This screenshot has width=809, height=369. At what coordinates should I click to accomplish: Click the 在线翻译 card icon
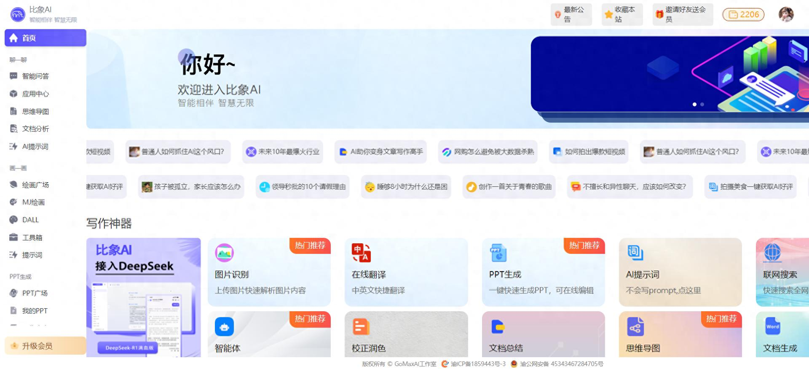coord(361,253)
